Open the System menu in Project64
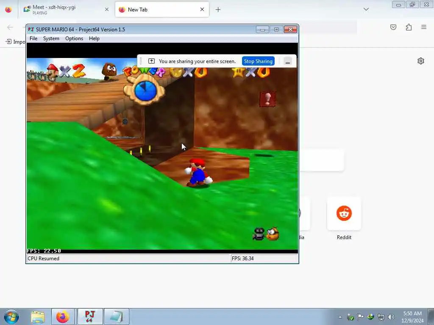Viewport: 434px width, 325px height. point(51,39)
